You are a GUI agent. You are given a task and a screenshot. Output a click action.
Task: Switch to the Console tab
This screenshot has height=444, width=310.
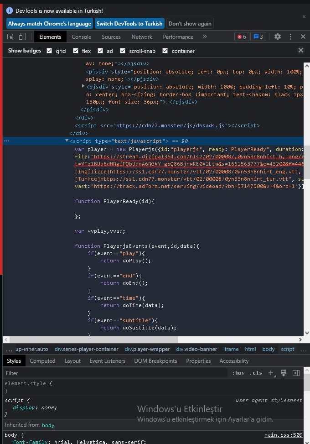82,37
